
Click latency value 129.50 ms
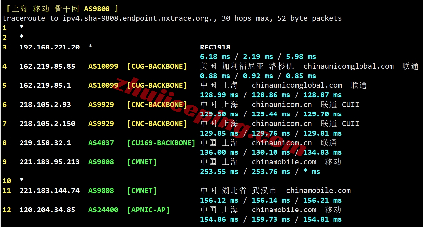tap(219, 114)
